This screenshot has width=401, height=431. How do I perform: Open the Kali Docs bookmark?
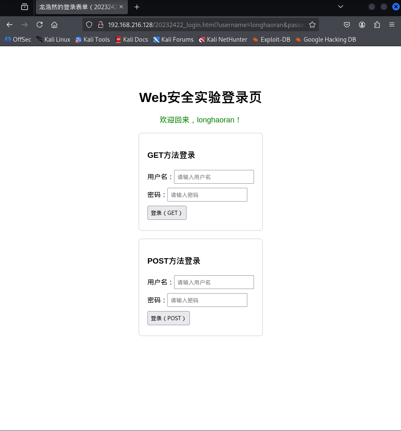pos(132,40)
